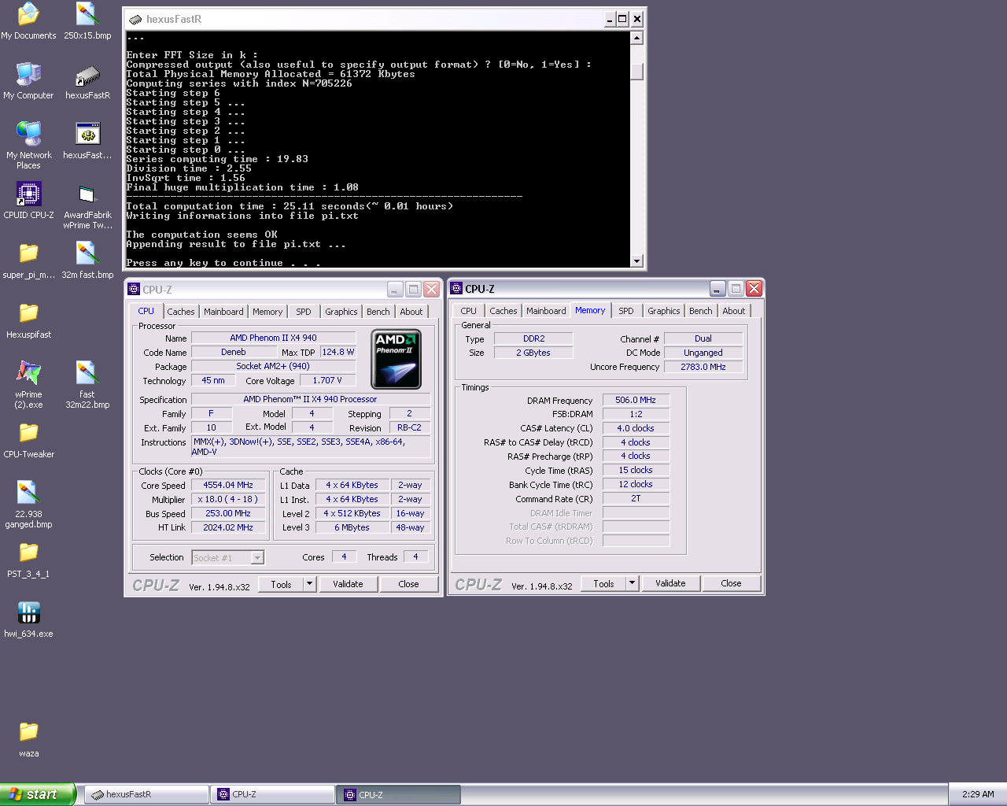
Task: Open My Documents desktop icon
Action: coord(28,21)
